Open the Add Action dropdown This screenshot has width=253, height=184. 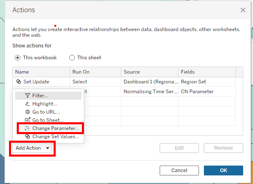[x=33, y=148]
